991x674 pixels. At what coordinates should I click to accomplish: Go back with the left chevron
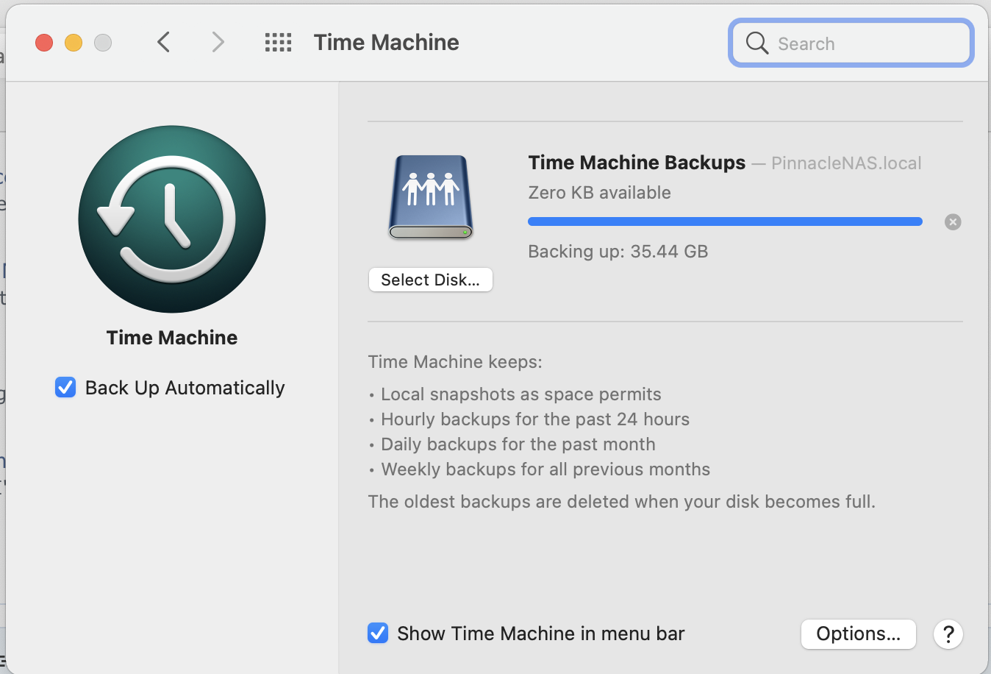click(x=164, y=43)
